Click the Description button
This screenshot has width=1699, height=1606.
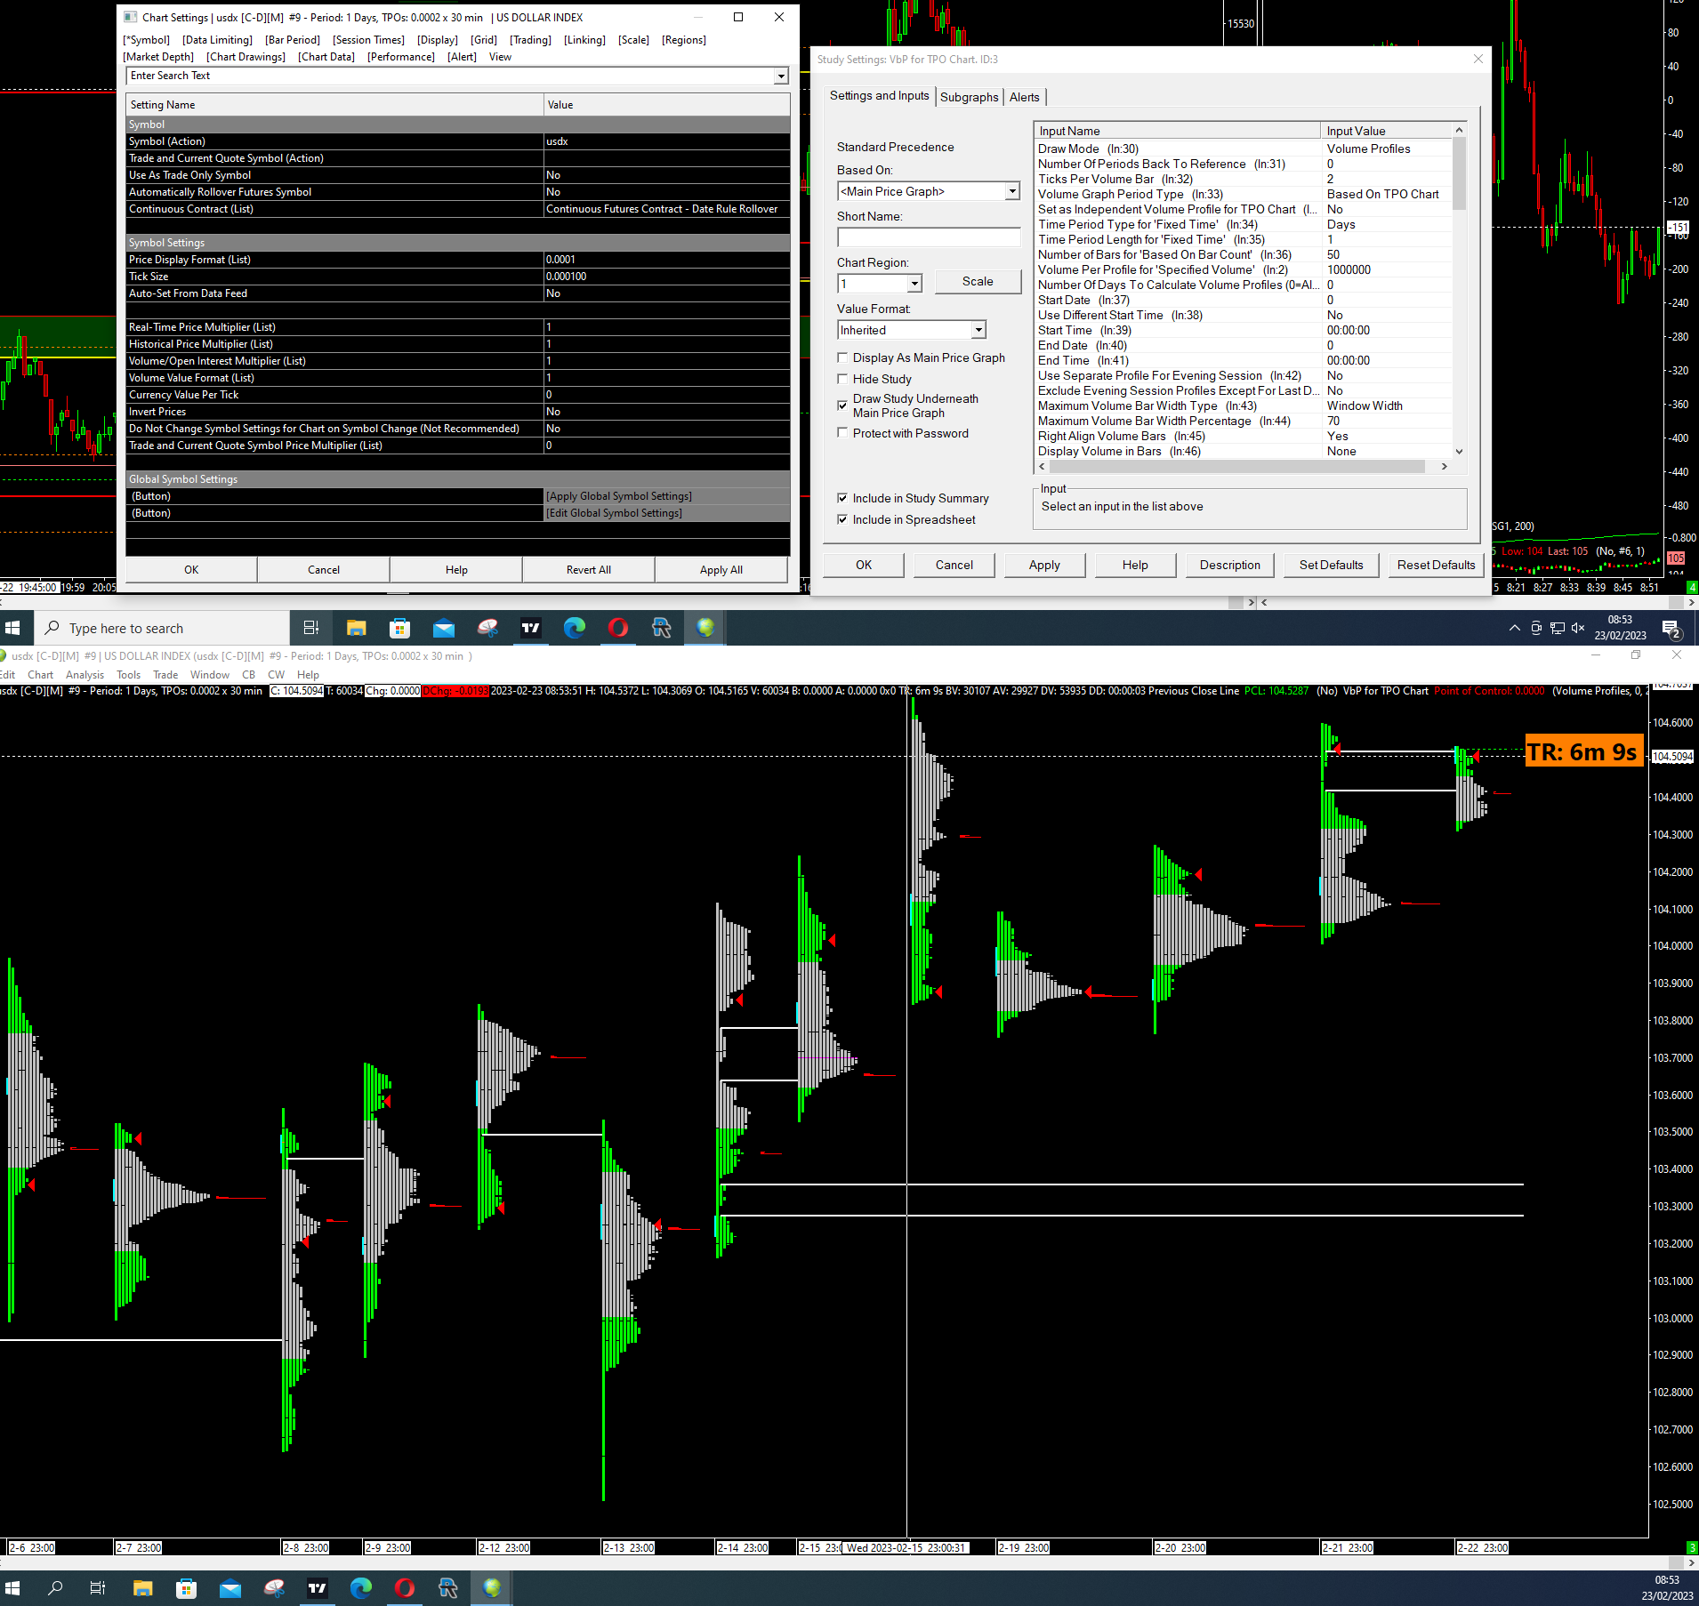coord(1229,565)
